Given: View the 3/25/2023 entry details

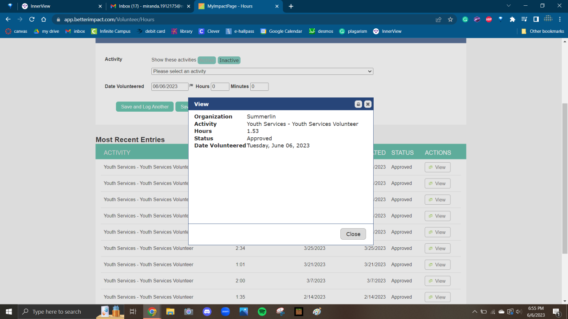Looking at the screenshot, I should [438, 249].
